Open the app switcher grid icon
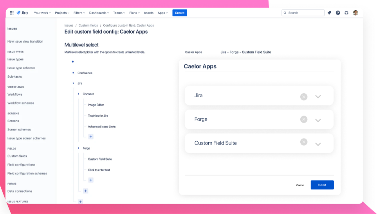Viewport: 377px width, 214px height. coord(11,13)
